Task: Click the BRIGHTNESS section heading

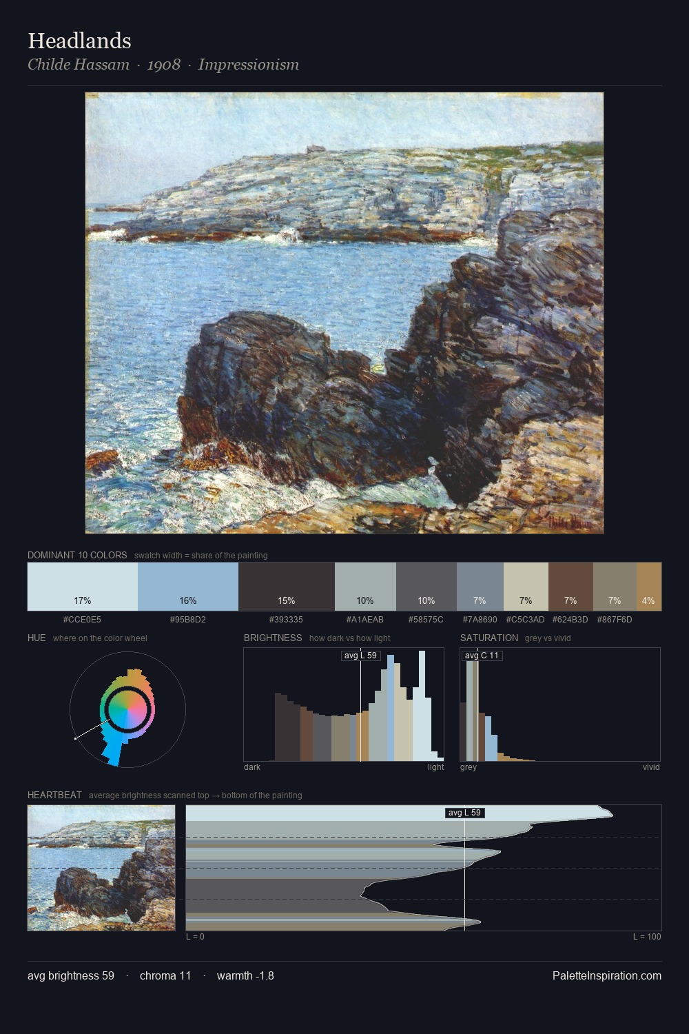Action: (273, 638)
